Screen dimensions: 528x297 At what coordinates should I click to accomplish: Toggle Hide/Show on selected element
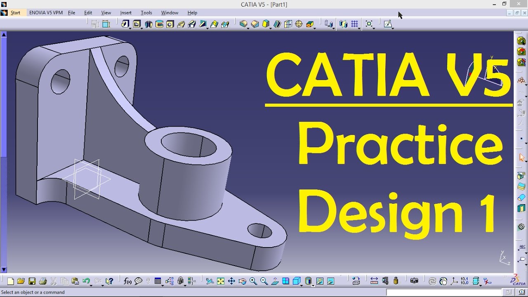click(x=320, y=281)
